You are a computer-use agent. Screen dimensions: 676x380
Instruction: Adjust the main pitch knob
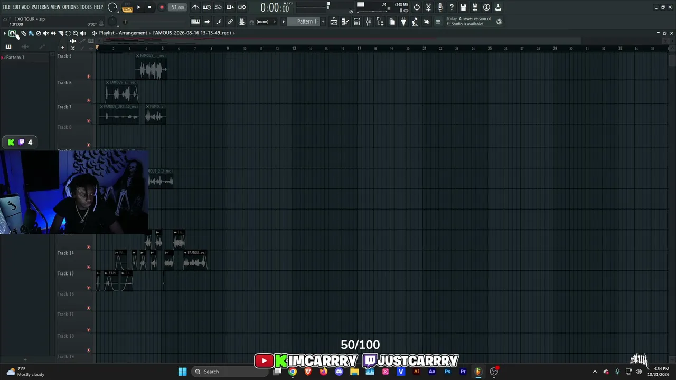[112, 22]
